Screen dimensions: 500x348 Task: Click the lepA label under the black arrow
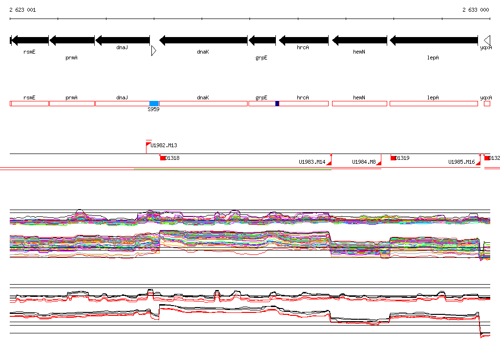point(433,58)
